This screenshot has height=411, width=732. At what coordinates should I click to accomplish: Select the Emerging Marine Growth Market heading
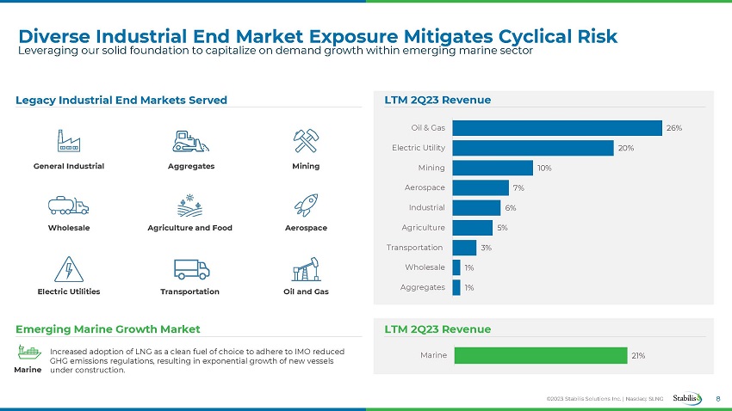pyautogui.click(x=108, y=329)
